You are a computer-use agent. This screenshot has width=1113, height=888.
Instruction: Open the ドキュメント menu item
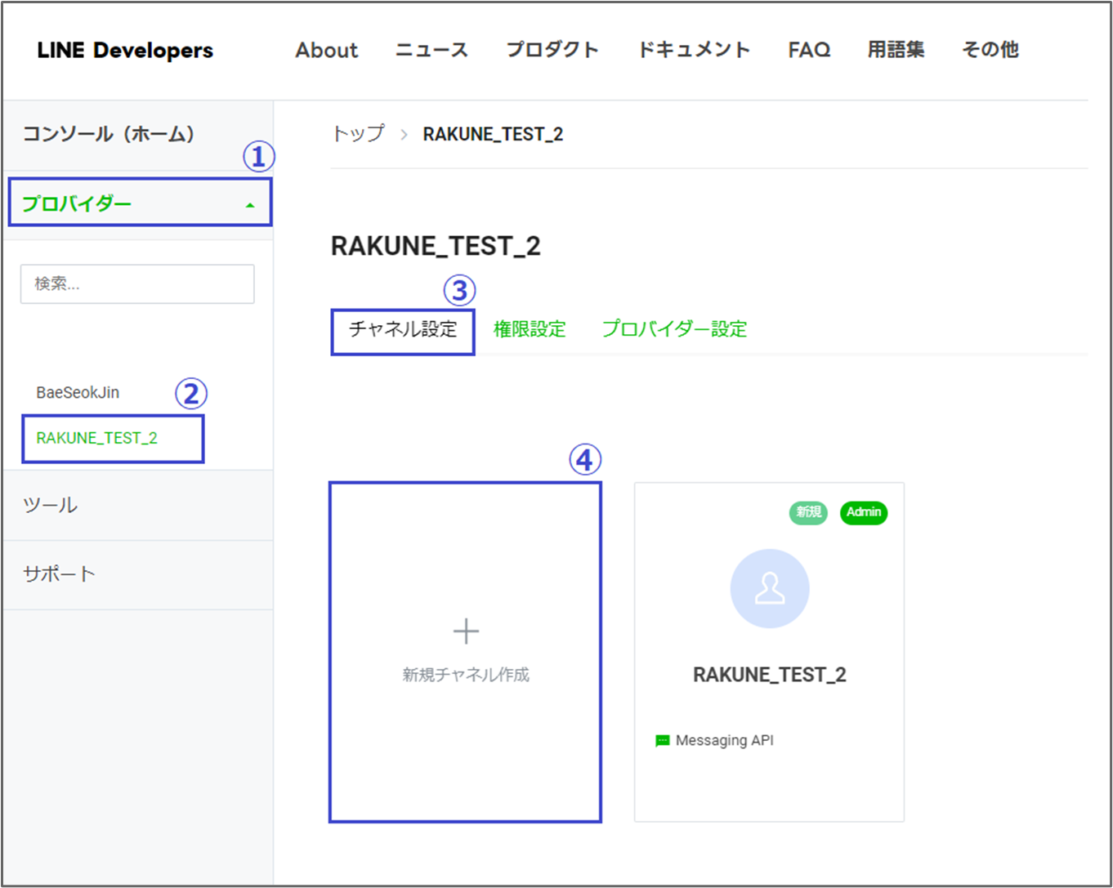694,50
